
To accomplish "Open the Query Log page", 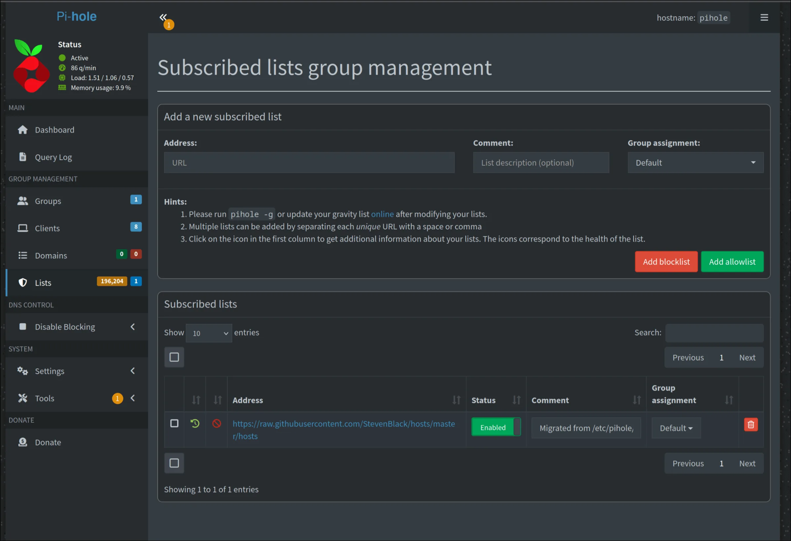I will [54, 157].
